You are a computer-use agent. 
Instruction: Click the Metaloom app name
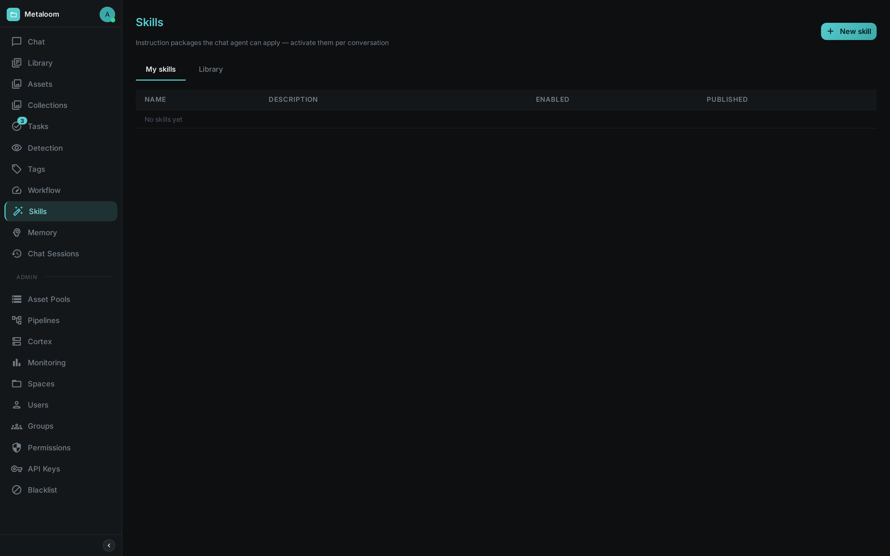tap(41, 14)
